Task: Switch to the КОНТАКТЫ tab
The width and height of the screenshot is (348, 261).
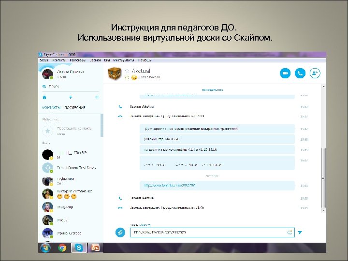Action: tap(51, 108)
